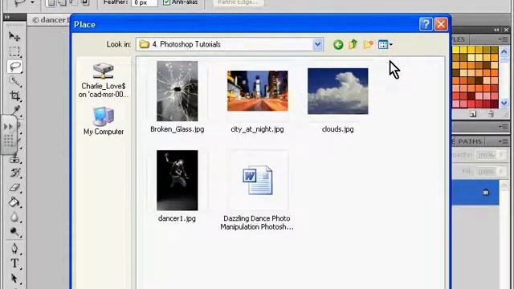Select the Crop tool
Viewport: 514px width, 289px height.
click(x=14, y=96)
